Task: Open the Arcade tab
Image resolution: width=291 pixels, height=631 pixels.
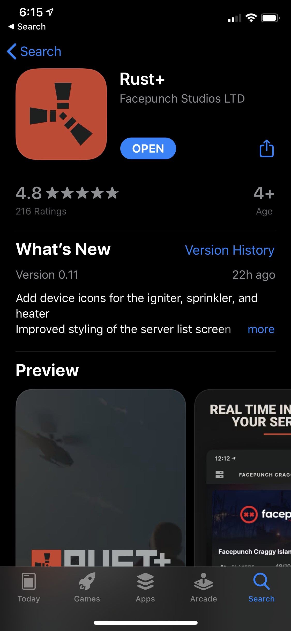Action: (x=204, y=587)
